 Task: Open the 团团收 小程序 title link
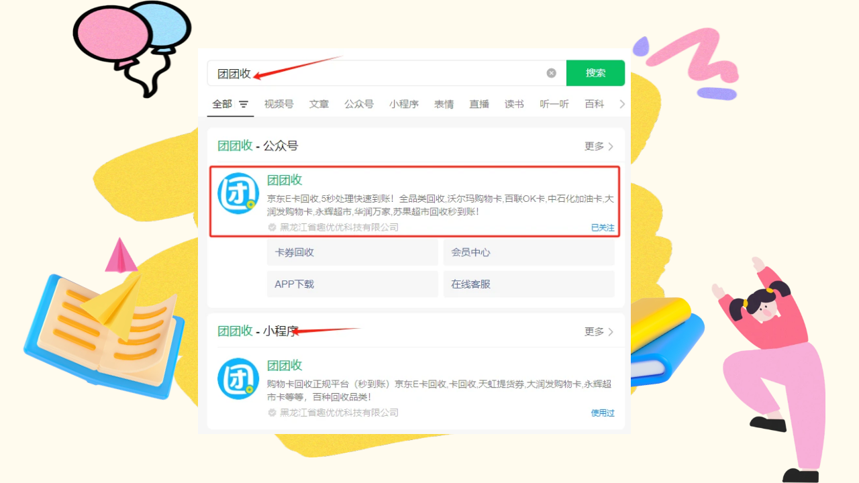coord(285,365)
